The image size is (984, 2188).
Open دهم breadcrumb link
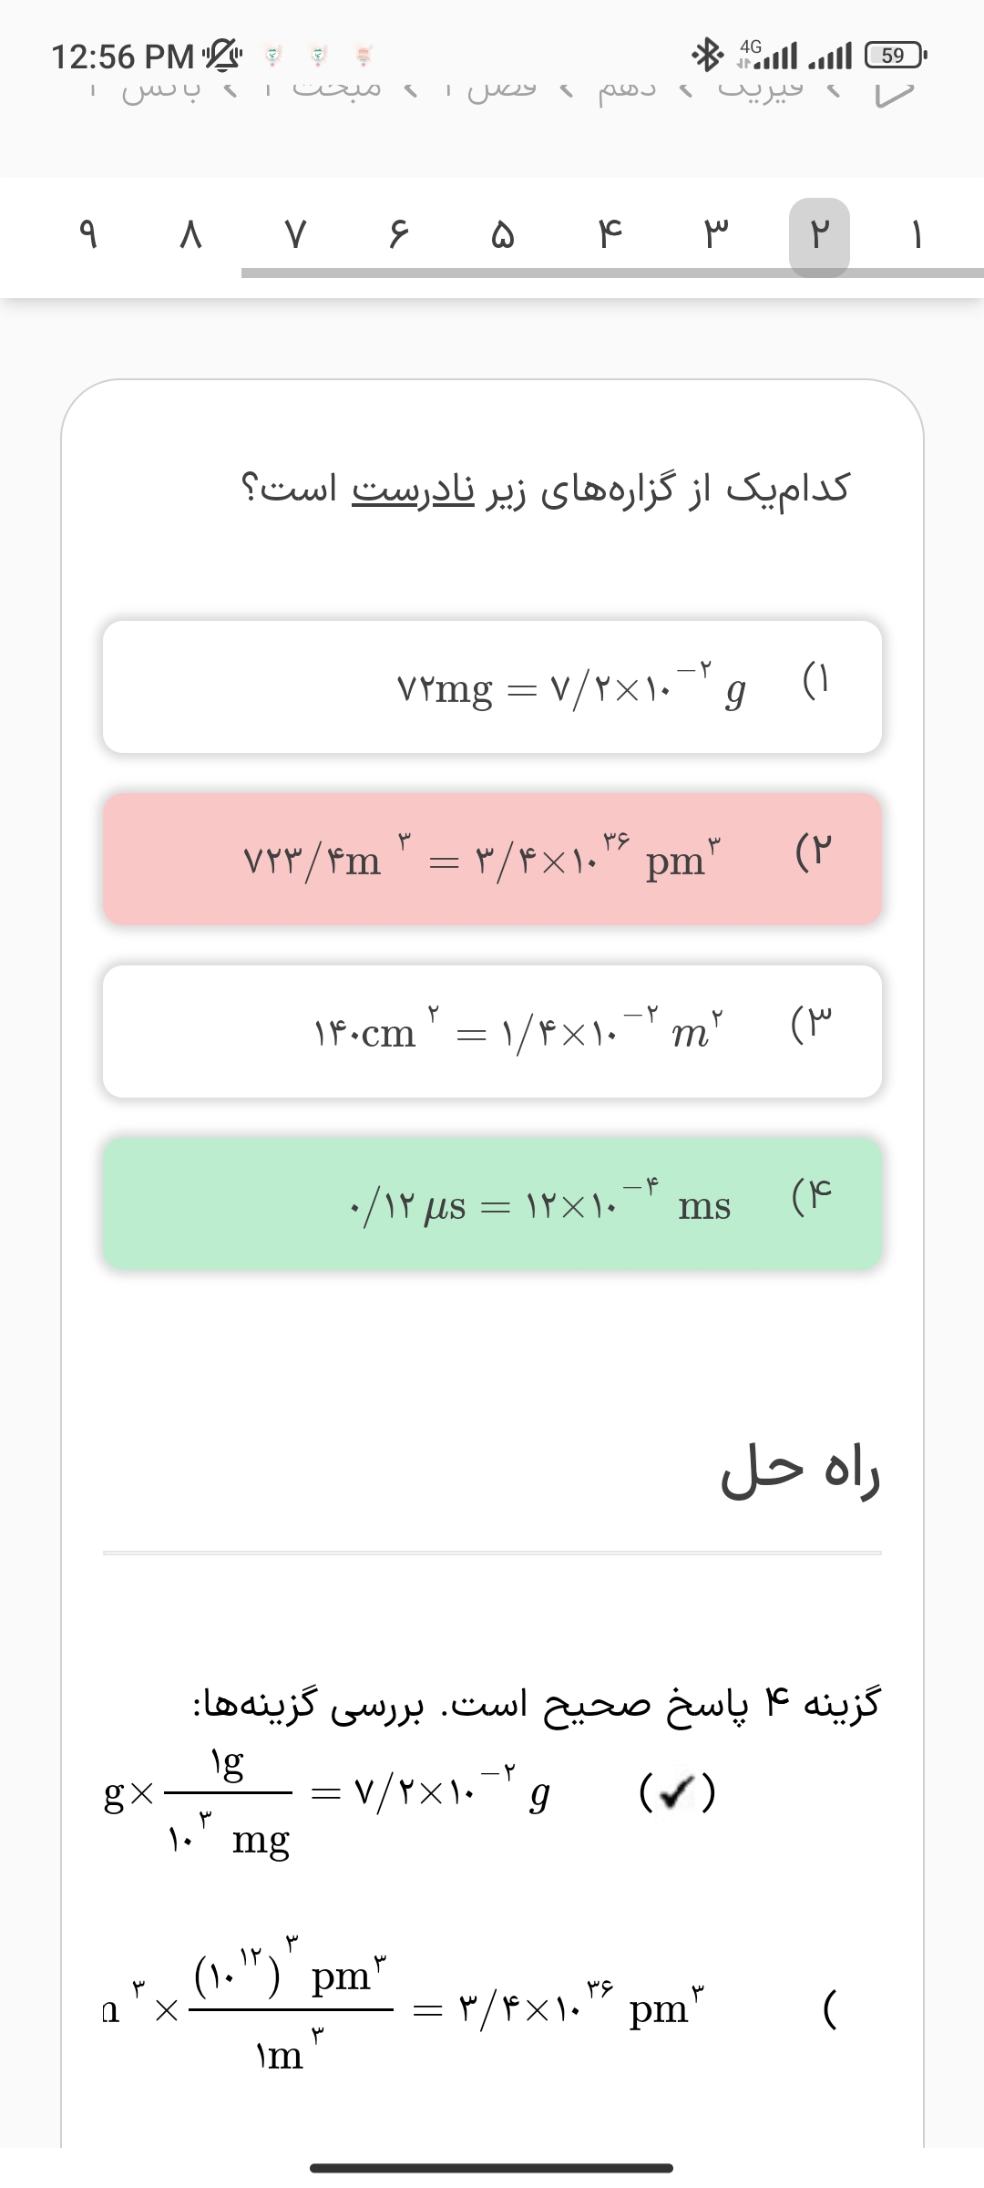(627, 89)
